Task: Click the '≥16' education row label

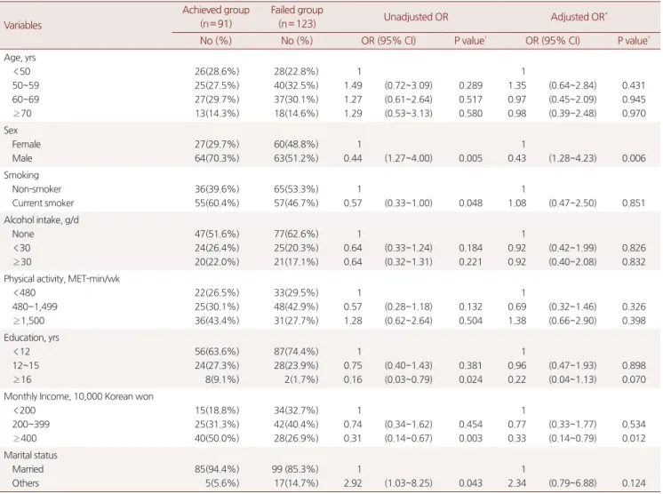Action: click(22, 379)
